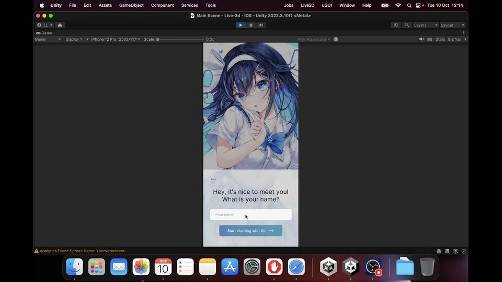Open Mail from the Dock
The image size is (502, 282).
[119, 267]
